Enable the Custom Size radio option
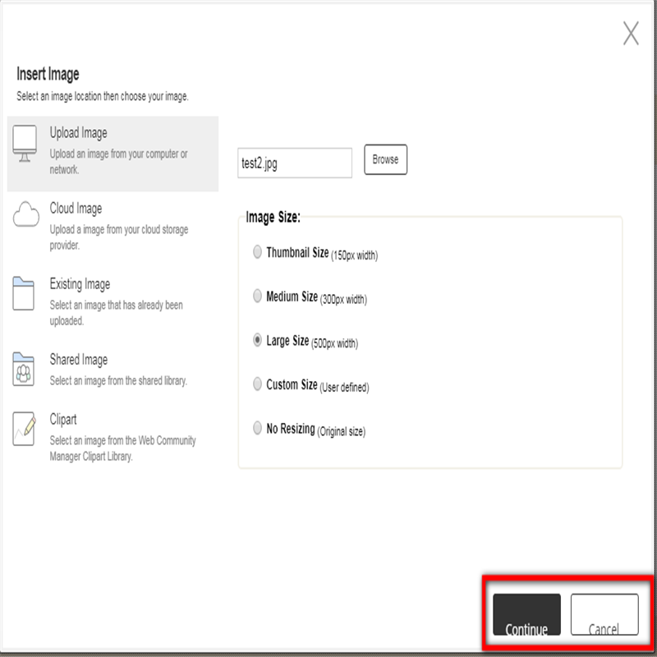This screenshot has height=657, width=657. coord(258,384)
